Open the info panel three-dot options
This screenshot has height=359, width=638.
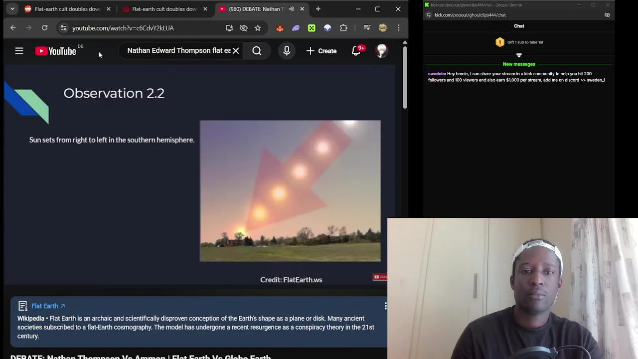(x=385, y=306)
